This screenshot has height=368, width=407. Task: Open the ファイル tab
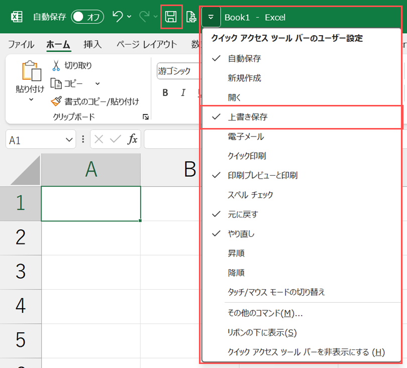(22, 44)
